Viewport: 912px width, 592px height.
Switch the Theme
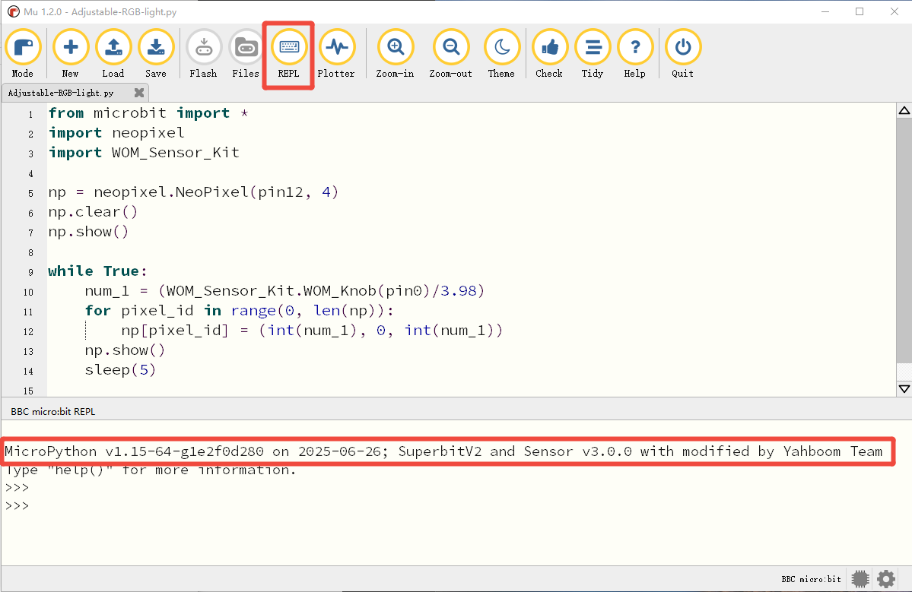point(501,53)
